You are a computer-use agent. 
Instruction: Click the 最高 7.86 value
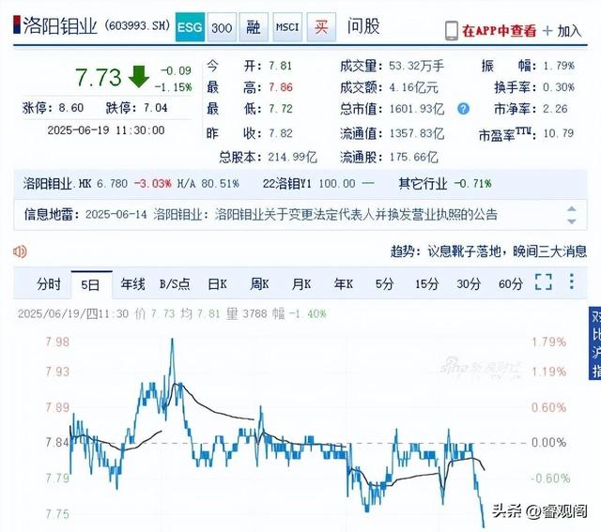click(x=281, y=87)
